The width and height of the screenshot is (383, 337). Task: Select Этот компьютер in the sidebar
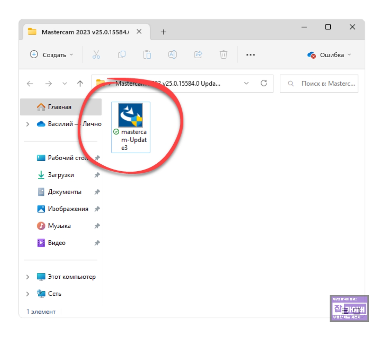(x=66, y=277)
